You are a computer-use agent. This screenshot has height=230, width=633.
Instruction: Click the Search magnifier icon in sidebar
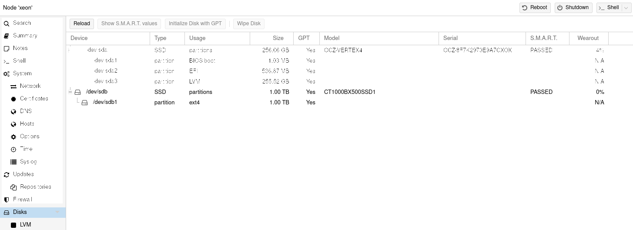tap(7, 23)
